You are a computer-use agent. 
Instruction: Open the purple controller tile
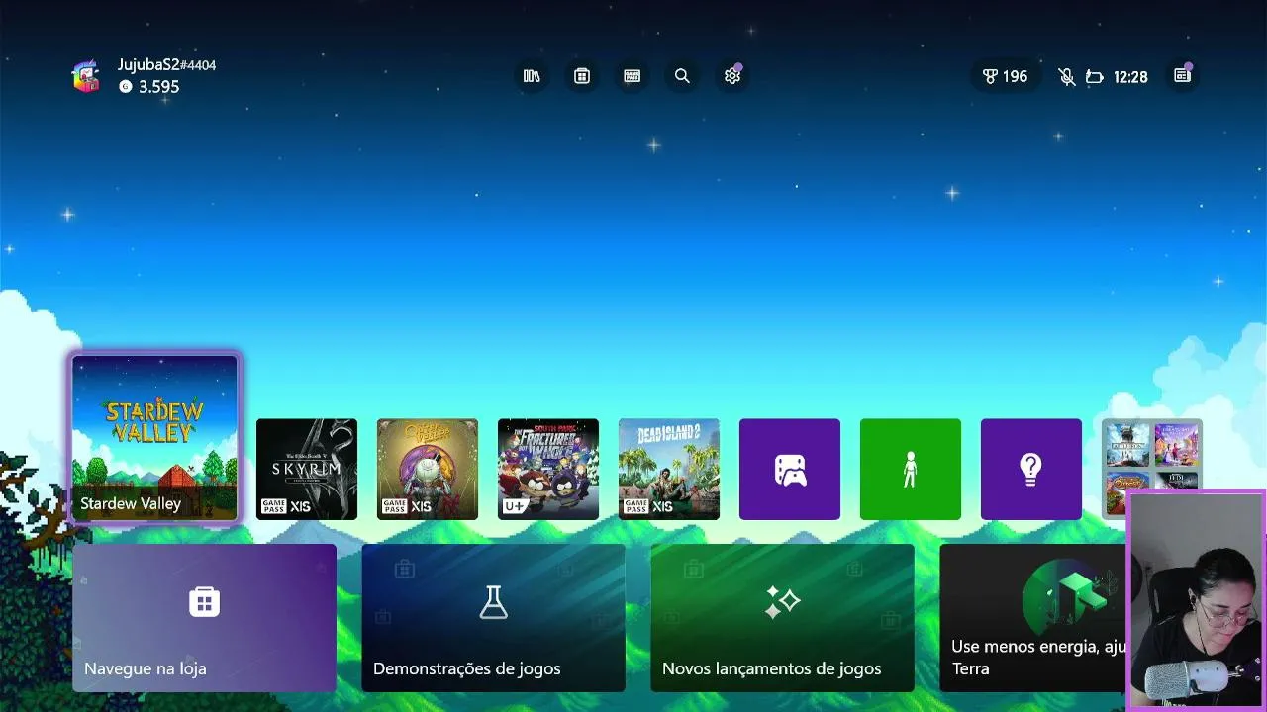pos(790,469)
